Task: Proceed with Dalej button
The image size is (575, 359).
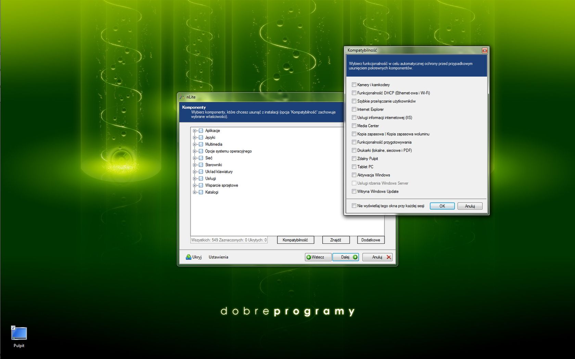Action: click(346, 257)
